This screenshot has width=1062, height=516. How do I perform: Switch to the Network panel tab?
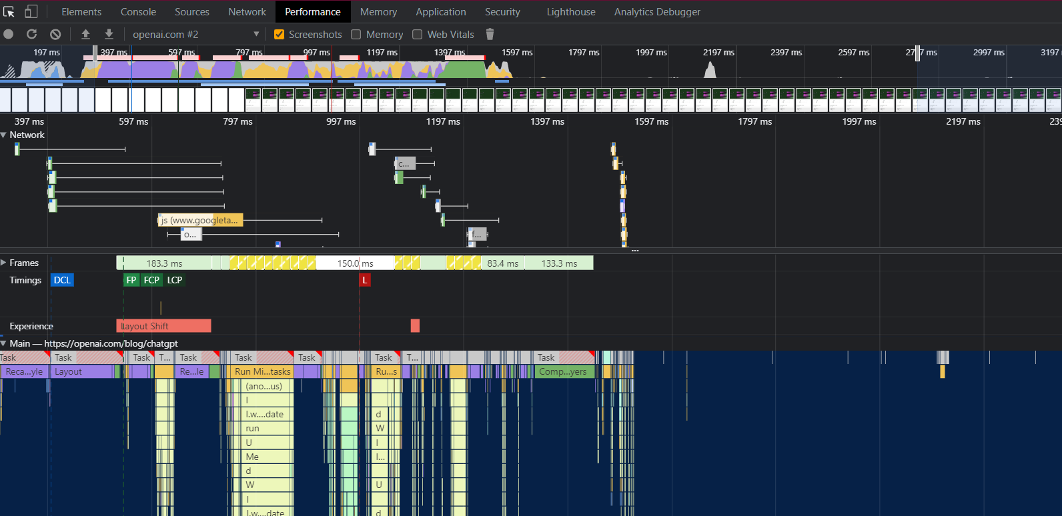pyautogui.click(x=247, y=11)
